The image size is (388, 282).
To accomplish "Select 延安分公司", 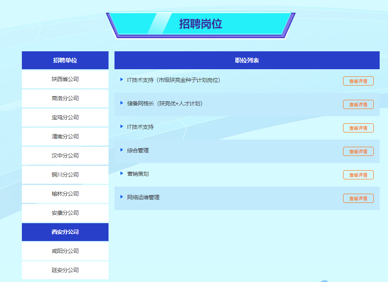I will [x=65, y=270].
